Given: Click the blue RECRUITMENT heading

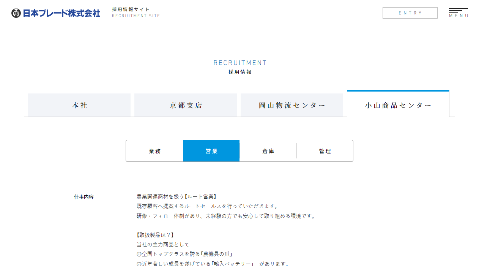Looking at the screenshot, I should point(240,63).
